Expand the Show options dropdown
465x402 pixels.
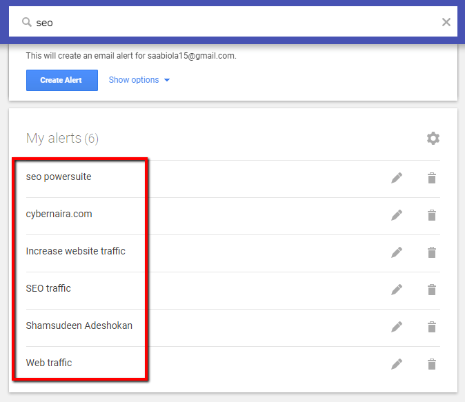coord(139,80)
